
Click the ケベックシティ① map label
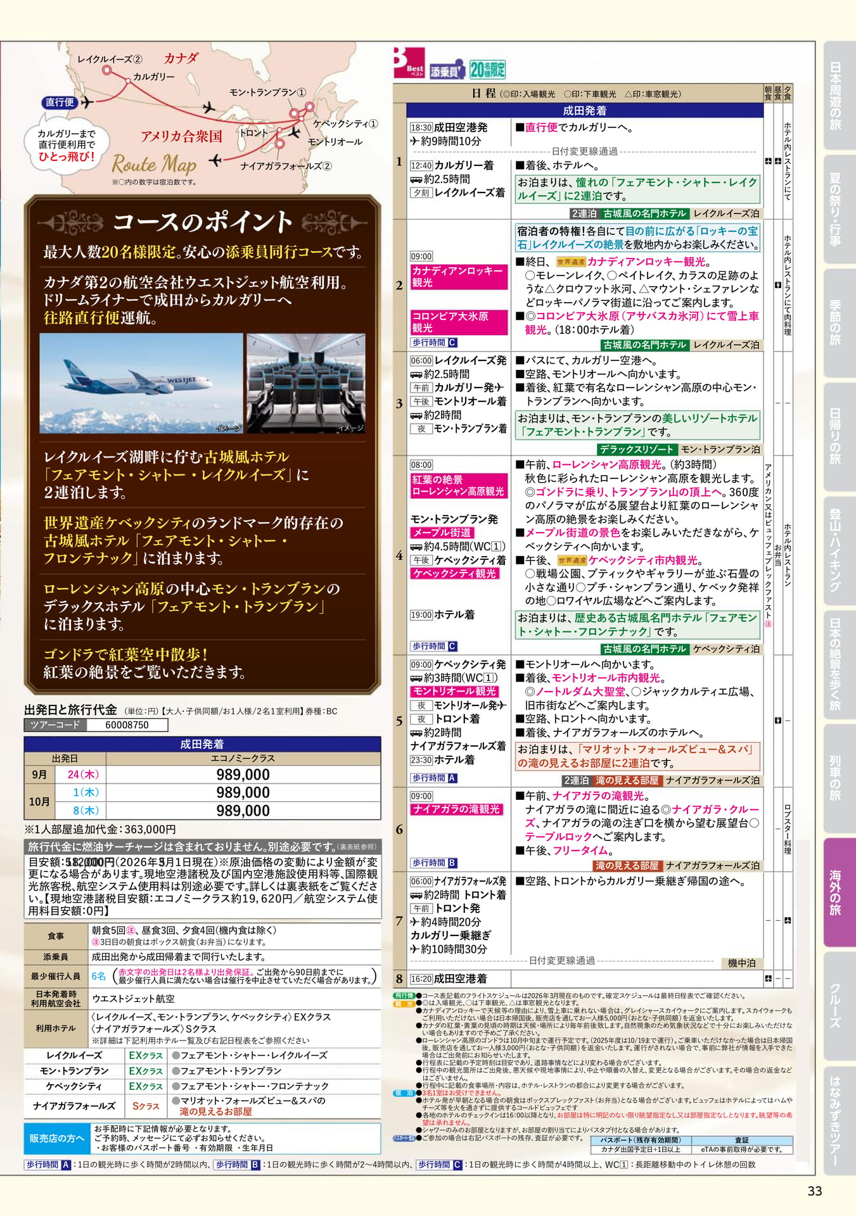pos(345,123)
